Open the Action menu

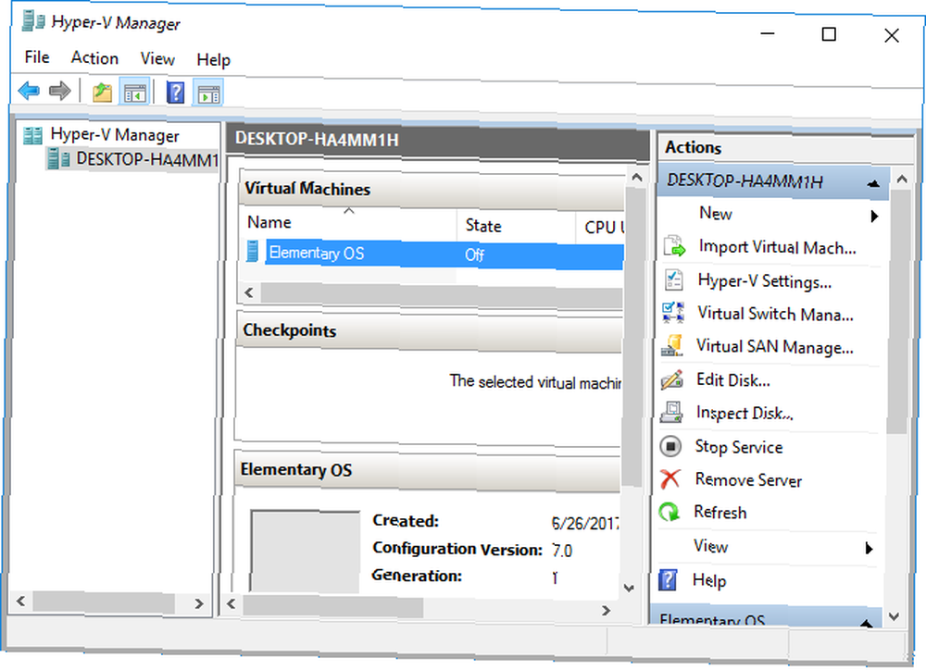click(94, 58)
